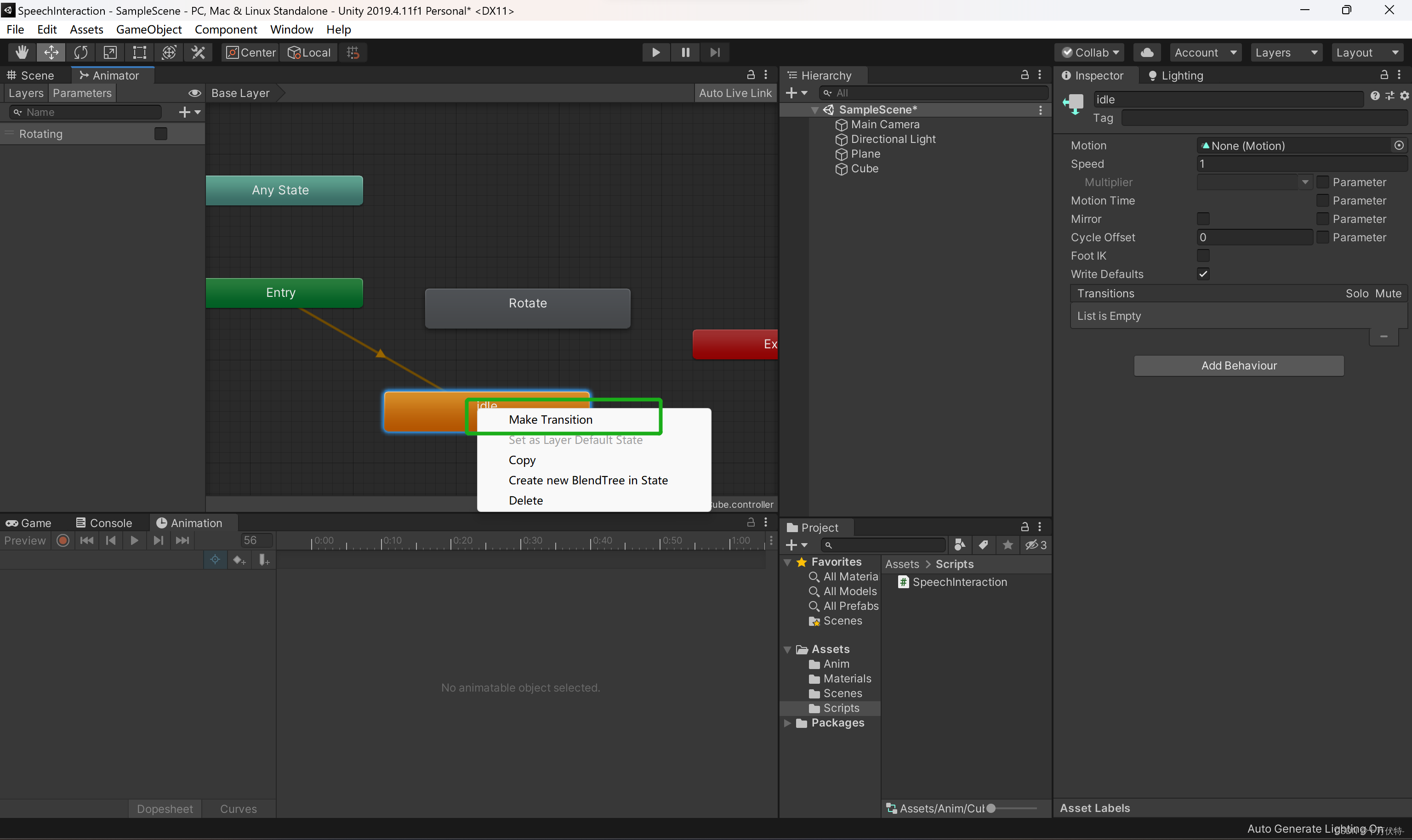Click the Cycle Offset input field

1254,237
